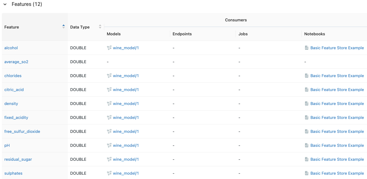Click notebook icon in the sulphates row

click(306, 173)
